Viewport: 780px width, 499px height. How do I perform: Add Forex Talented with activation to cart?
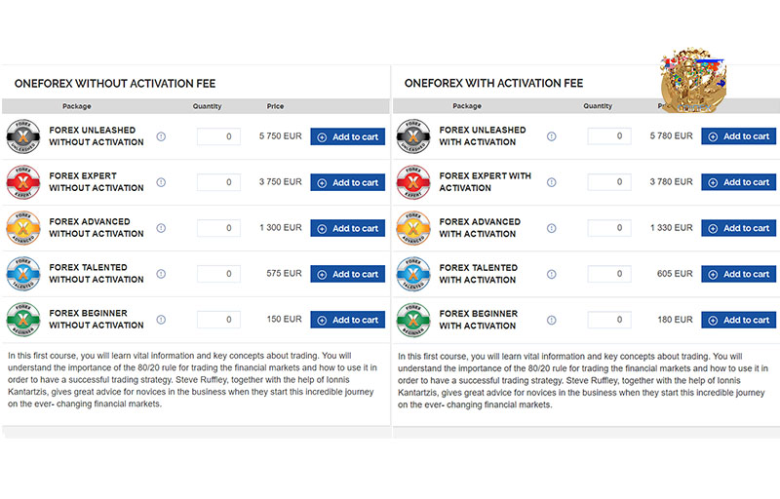(739, 274)
